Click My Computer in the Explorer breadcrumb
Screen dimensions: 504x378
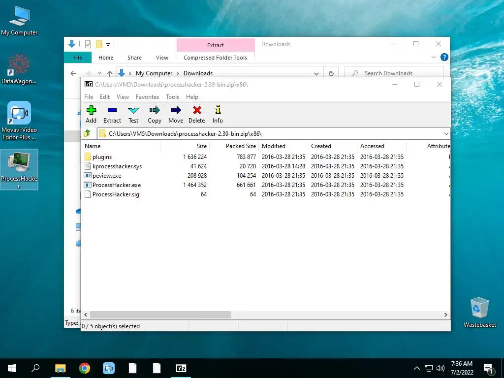[154, 73]
